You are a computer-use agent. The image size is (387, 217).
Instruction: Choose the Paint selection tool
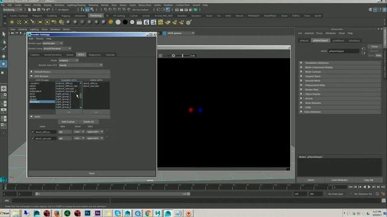click(x=4, y=49)
